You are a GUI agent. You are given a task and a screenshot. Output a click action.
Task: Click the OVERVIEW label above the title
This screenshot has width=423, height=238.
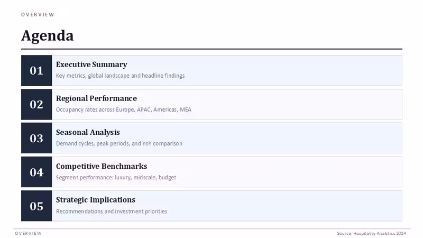(x=38, y=15)
